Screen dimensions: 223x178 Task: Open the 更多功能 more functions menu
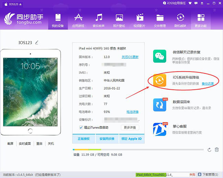[x=201, y=20]
